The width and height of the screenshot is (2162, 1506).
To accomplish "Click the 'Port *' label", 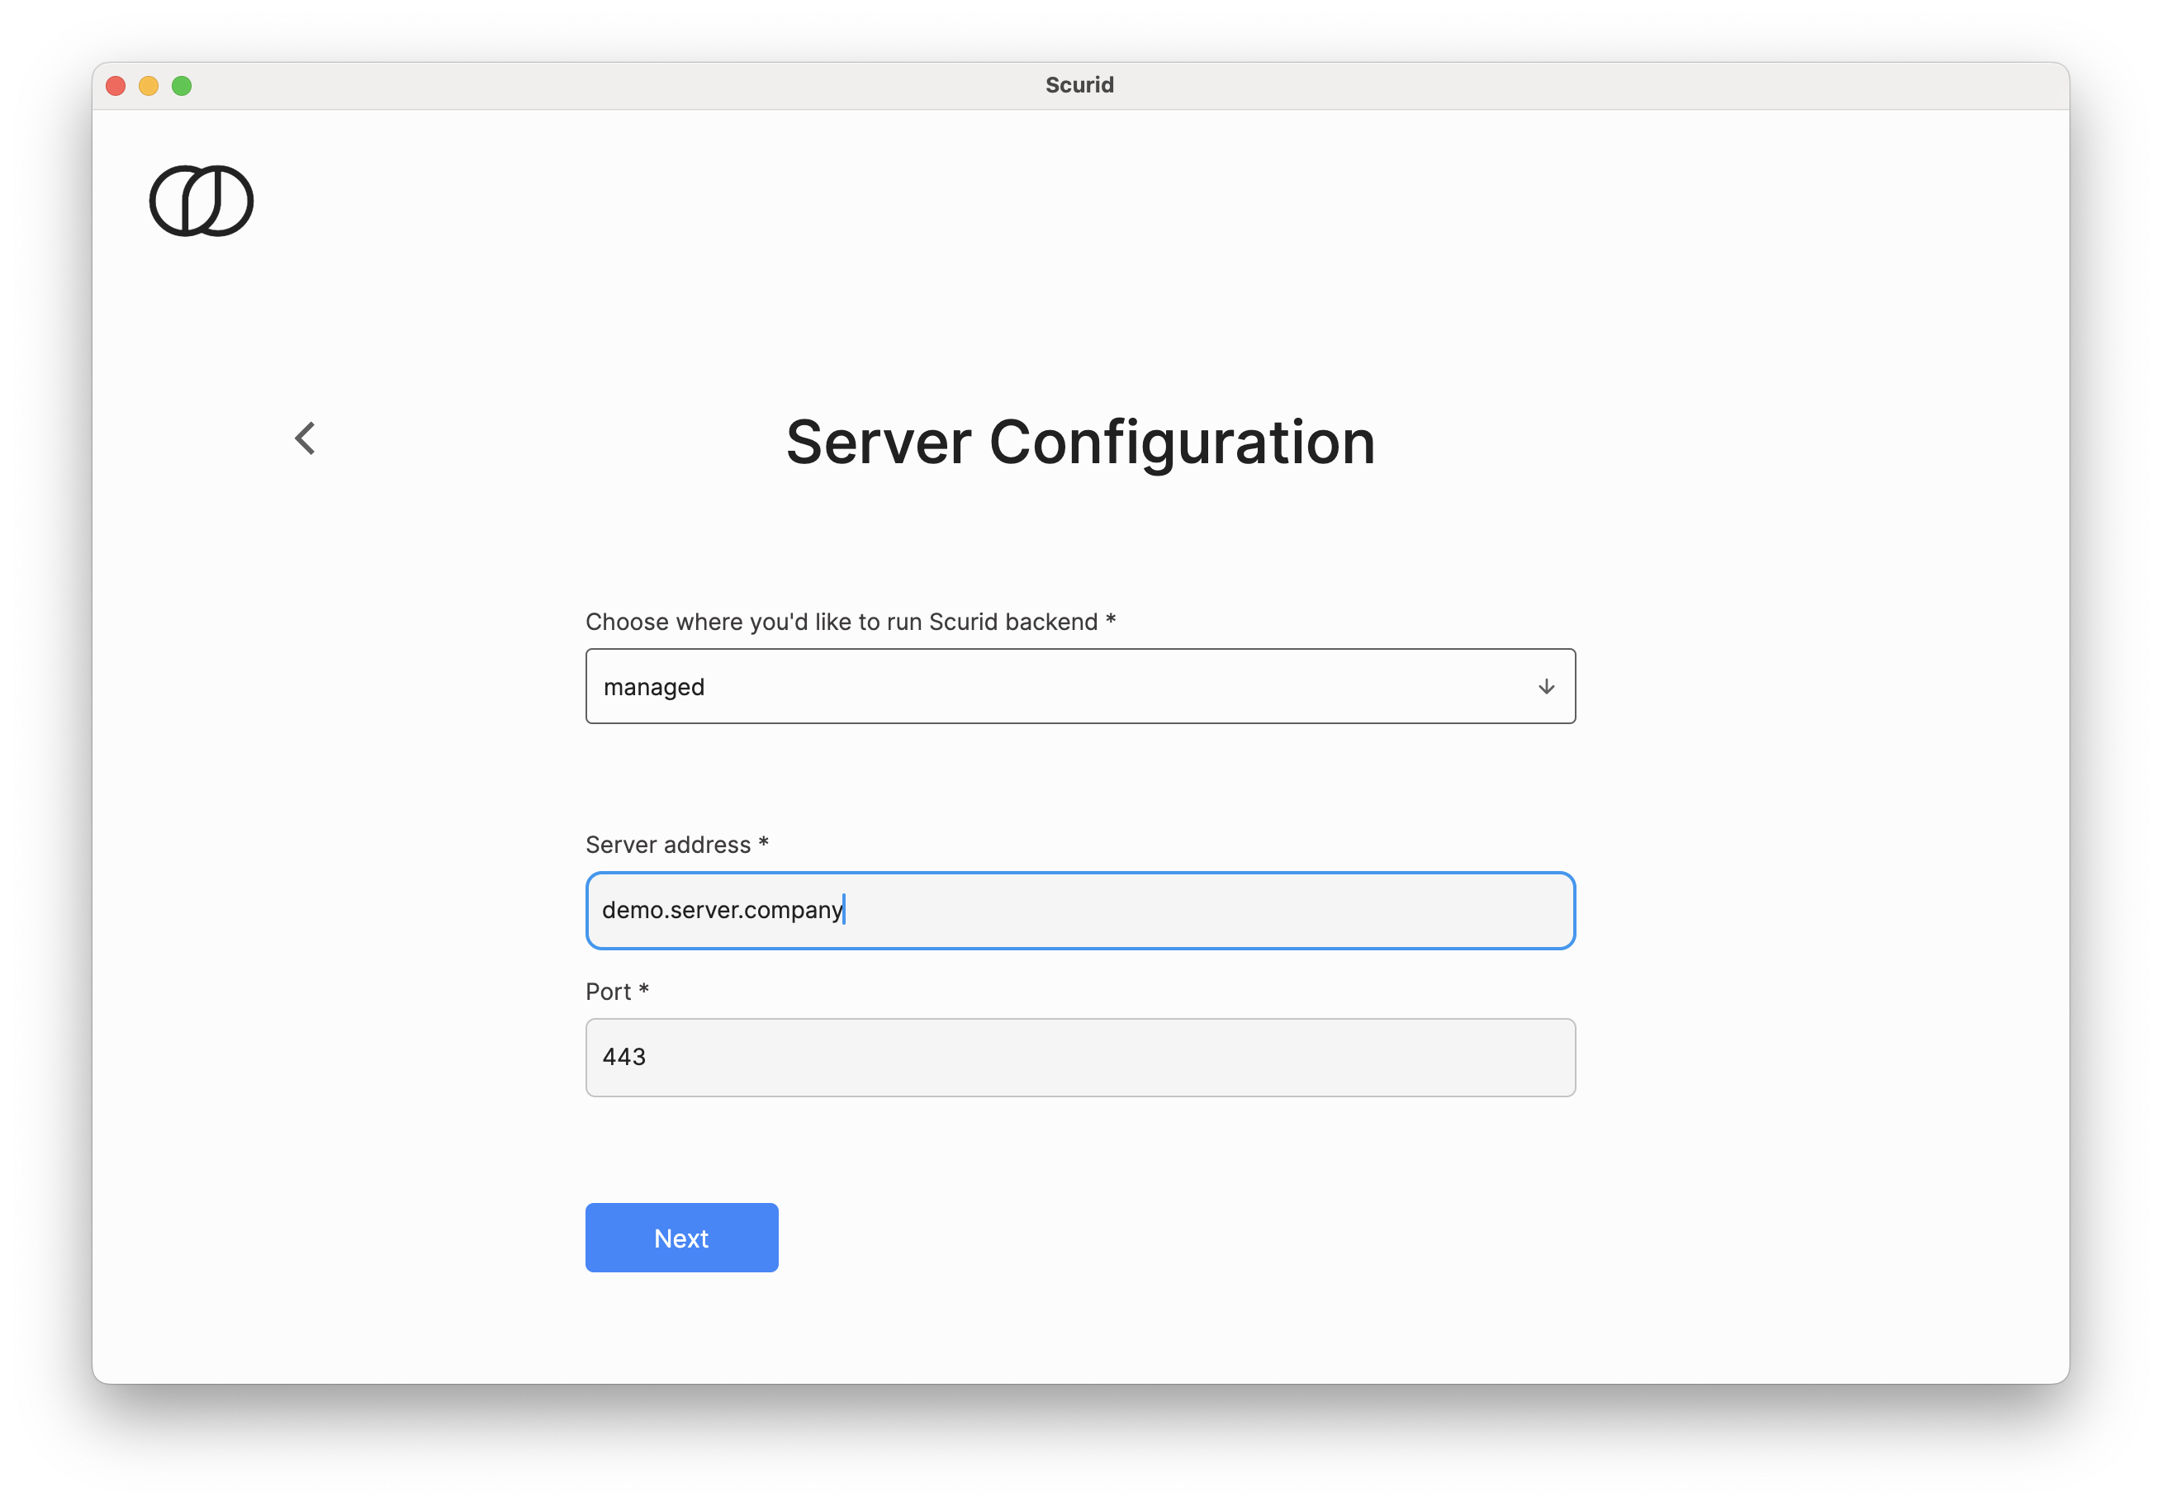I will [617, 991].
